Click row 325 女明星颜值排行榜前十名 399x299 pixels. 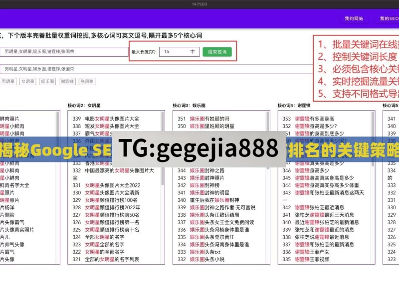(106, 230)
